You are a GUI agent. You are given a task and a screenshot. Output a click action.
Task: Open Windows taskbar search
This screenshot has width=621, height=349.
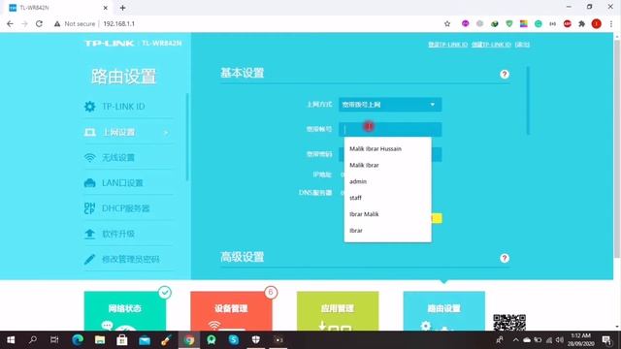(33, 340)
